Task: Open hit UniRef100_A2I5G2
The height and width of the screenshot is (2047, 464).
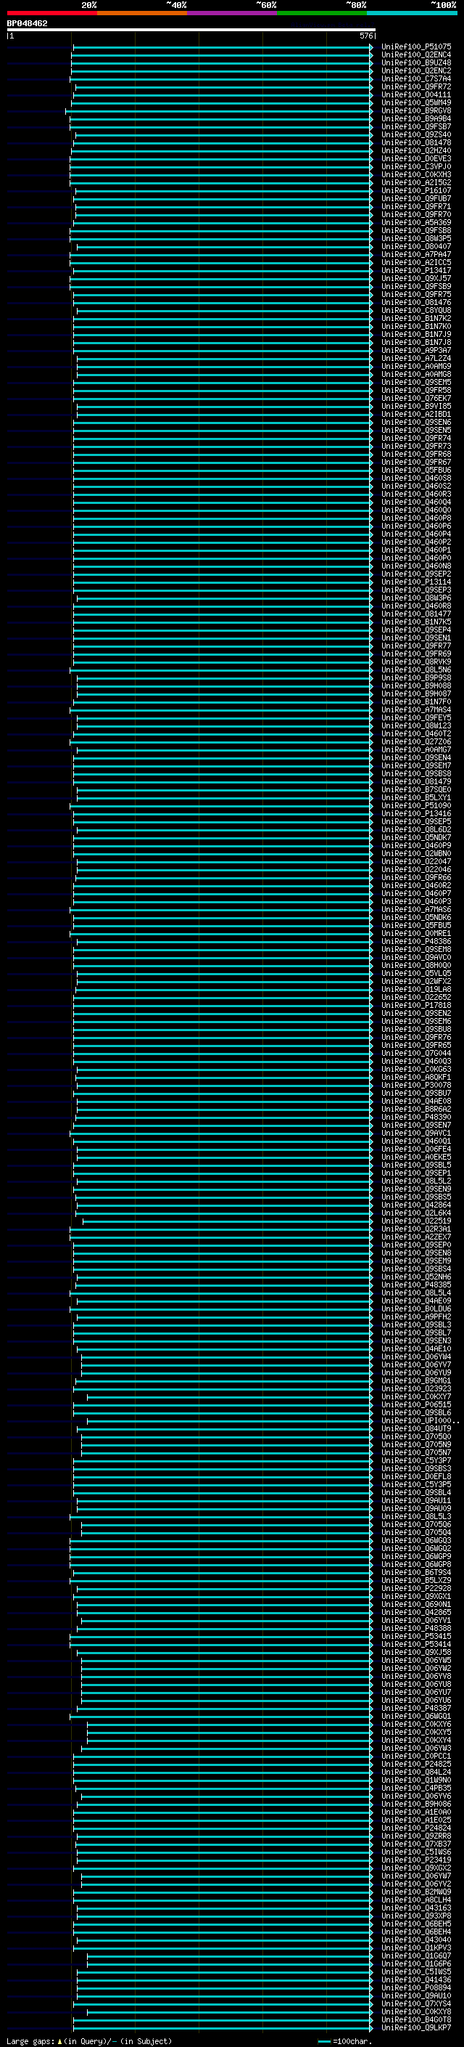Action: [x=416, y=183]
